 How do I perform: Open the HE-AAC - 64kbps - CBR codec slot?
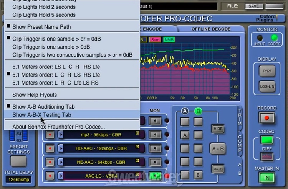click(x=101, y=162)
